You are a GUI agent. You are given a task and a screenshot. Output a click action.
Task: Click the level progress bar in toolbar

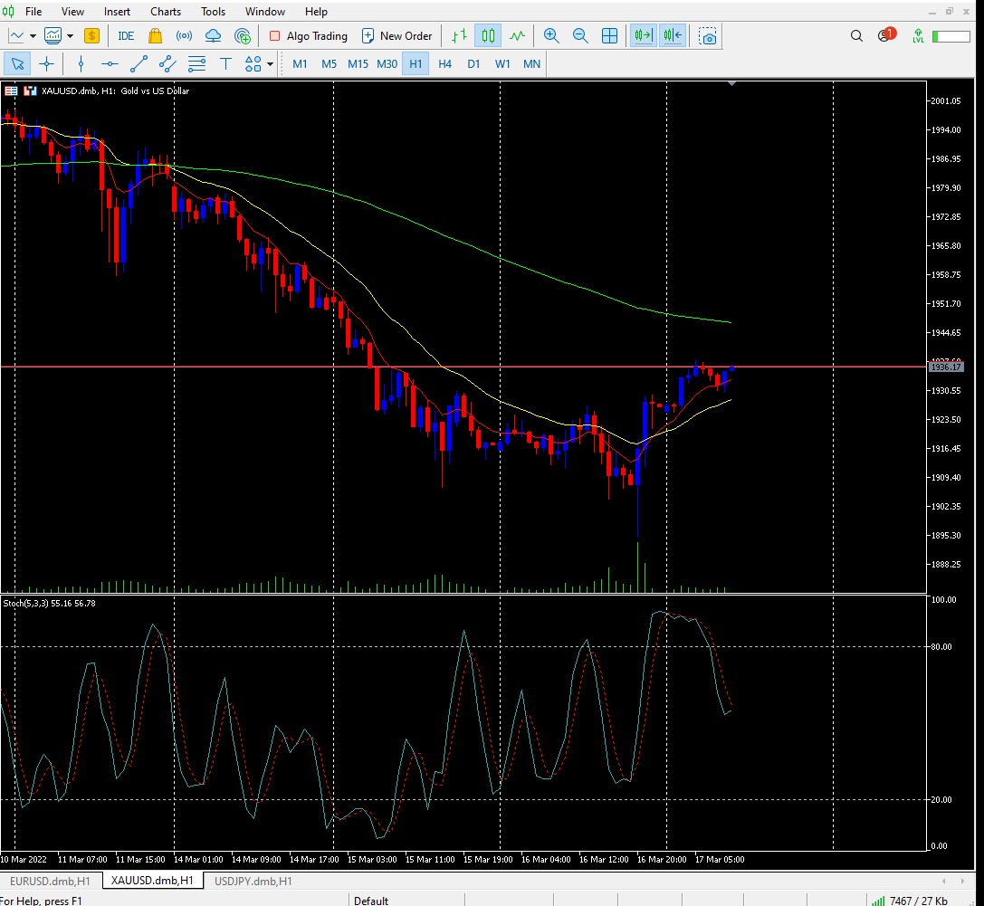pos(951,36)
